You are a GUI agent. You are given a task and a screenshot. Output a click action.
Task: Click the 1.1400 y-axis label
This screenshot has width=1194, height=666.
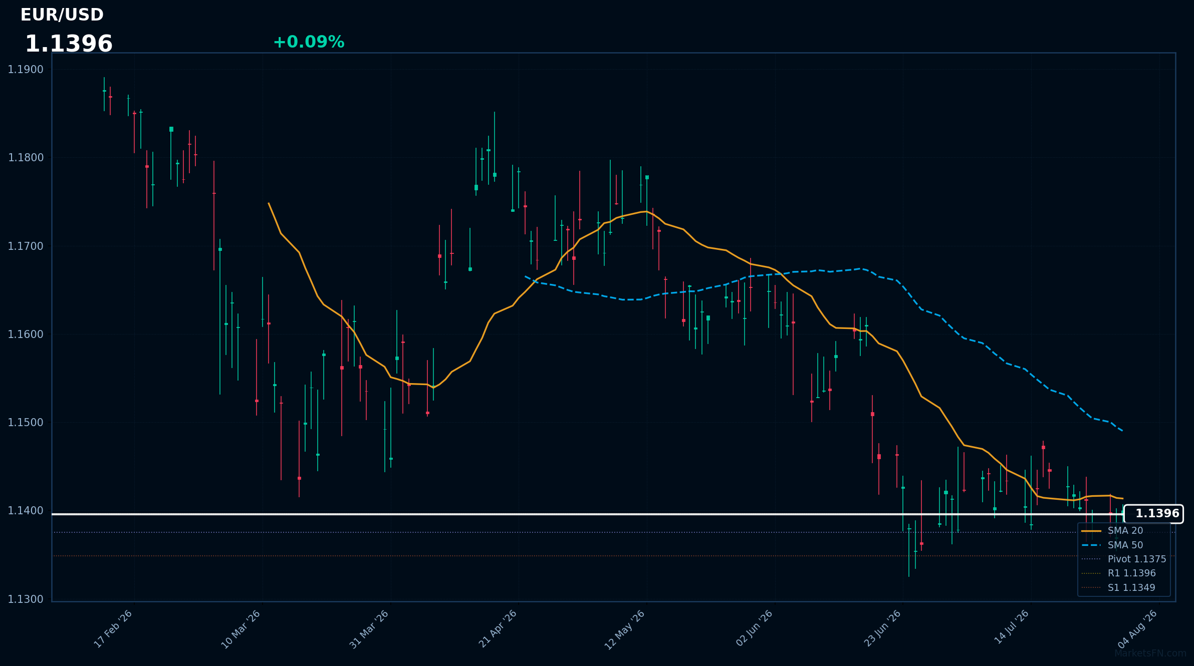[x=26, y=511]
